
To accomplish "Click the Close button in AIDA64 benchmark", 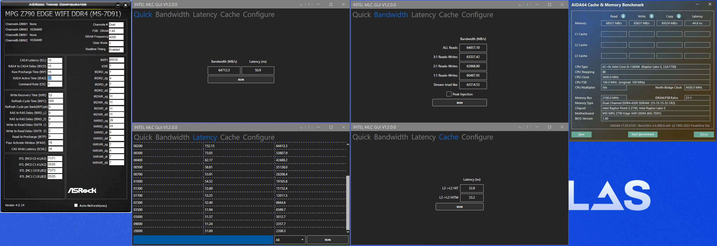I will click(704, 134).
